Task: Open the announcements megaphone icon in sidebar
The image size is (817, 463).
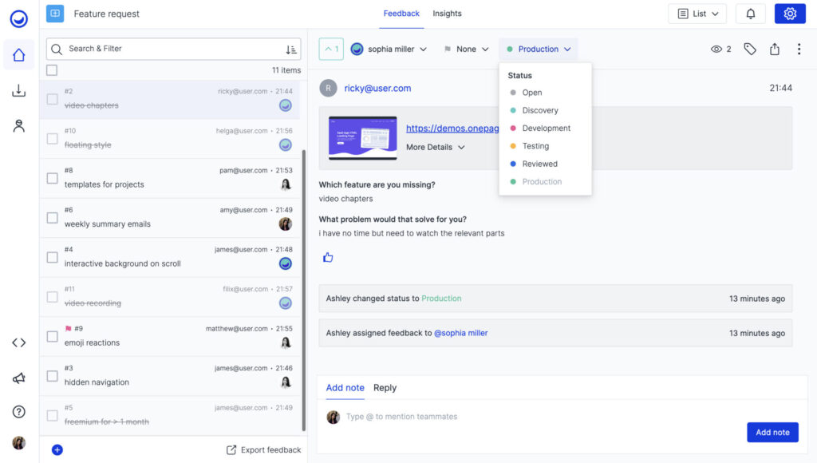Action: (19, 378)
